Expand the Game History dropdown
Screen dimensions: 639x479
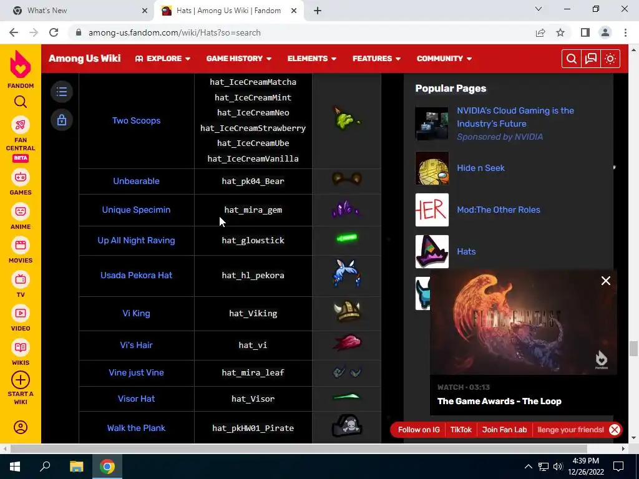[239, 59]
